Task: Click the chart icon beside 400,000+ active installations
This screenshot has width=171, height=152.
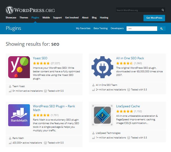Action: [x=10, y=143]
